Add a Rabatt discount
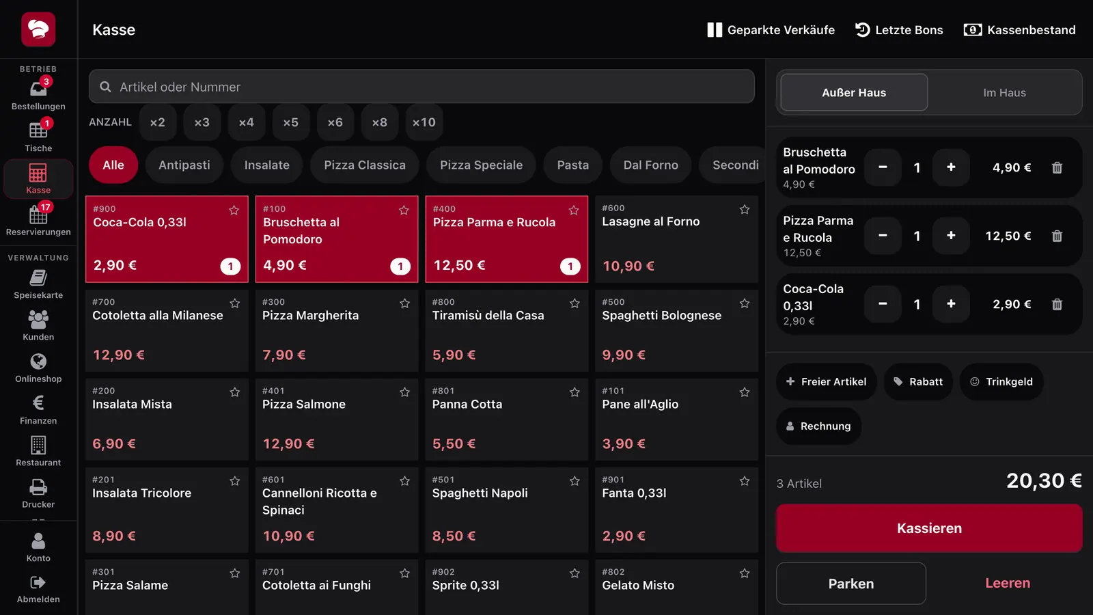The image size is (1093, 615). [919, 382]
